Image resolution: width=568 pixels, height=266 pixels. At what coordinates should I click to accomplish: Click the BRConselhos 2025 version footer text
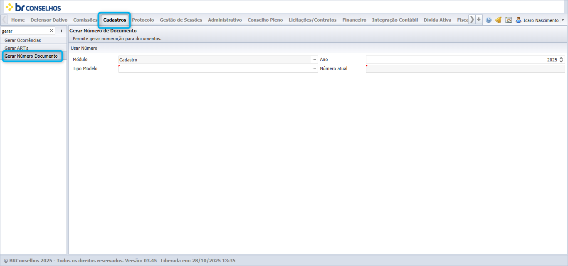coord(120,261)
